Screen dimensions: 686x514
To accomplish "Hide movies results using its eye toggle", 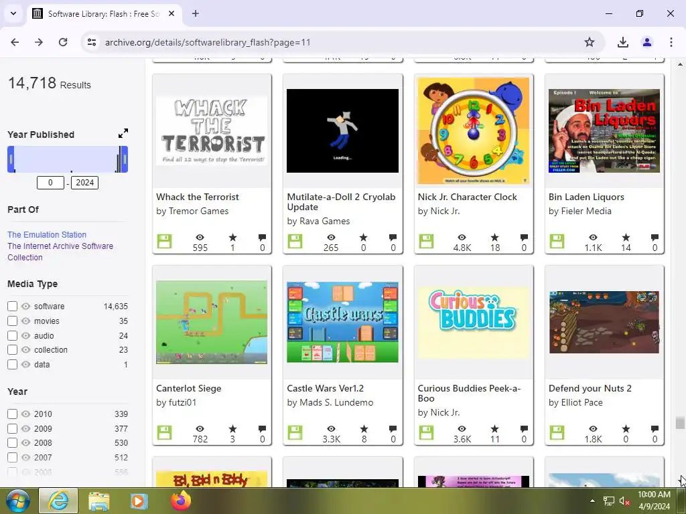I will pos(26,321).
